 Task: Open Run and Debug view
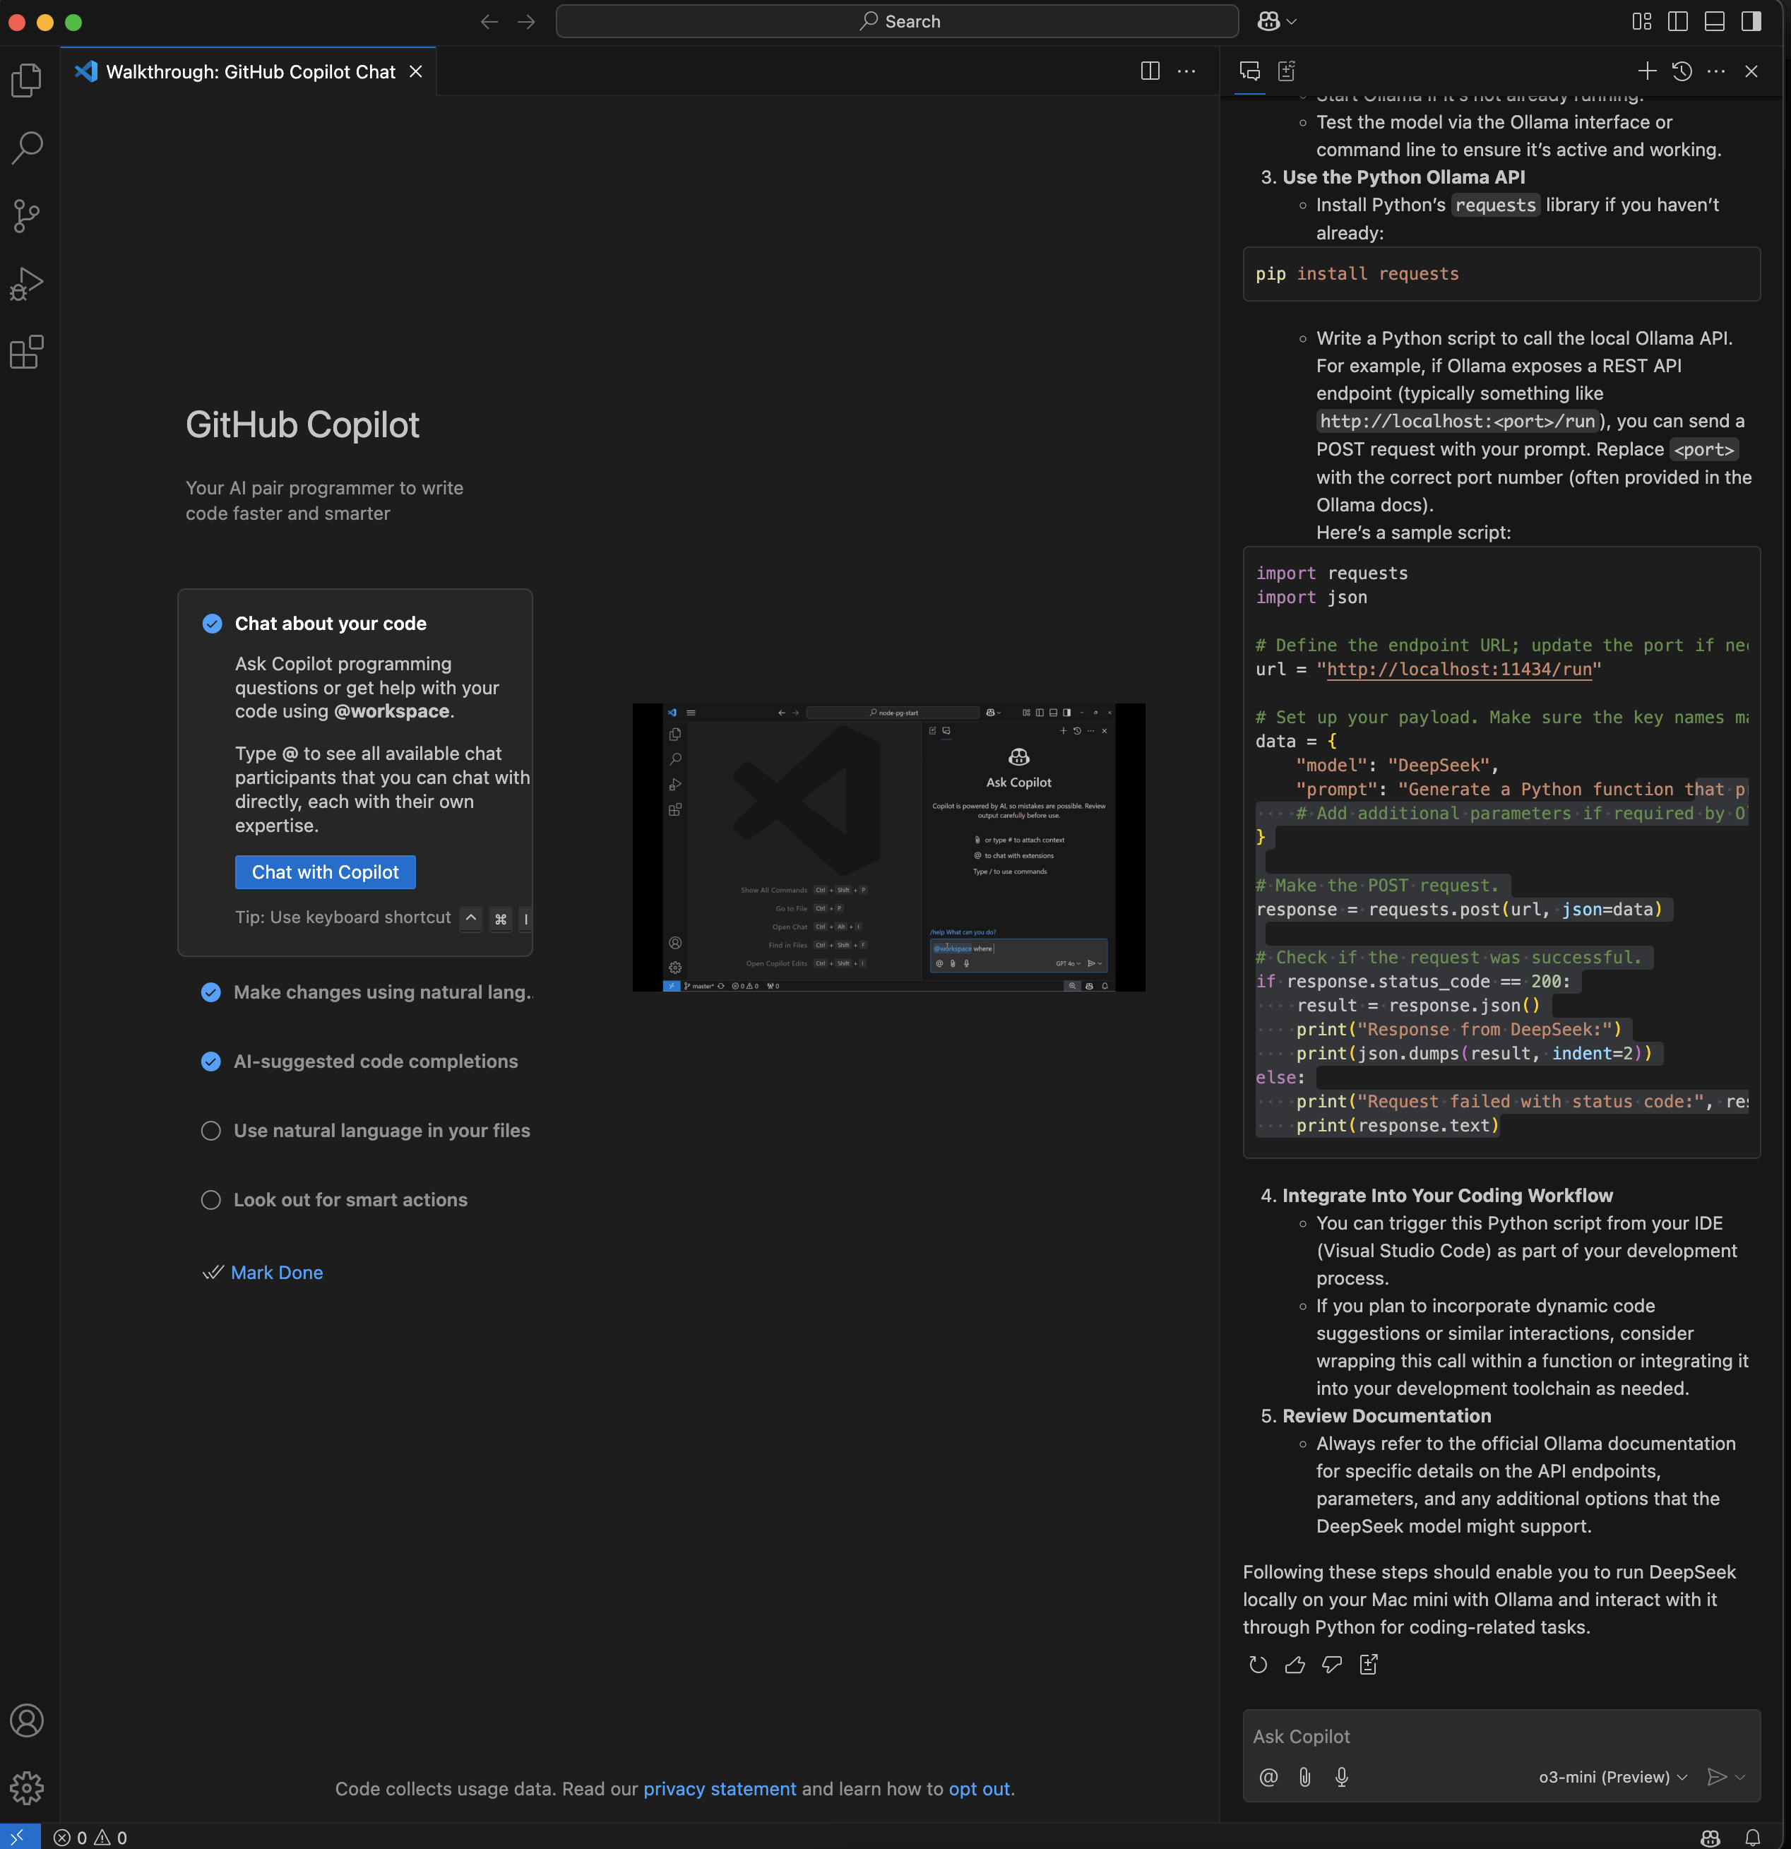[x=26, y=284]
